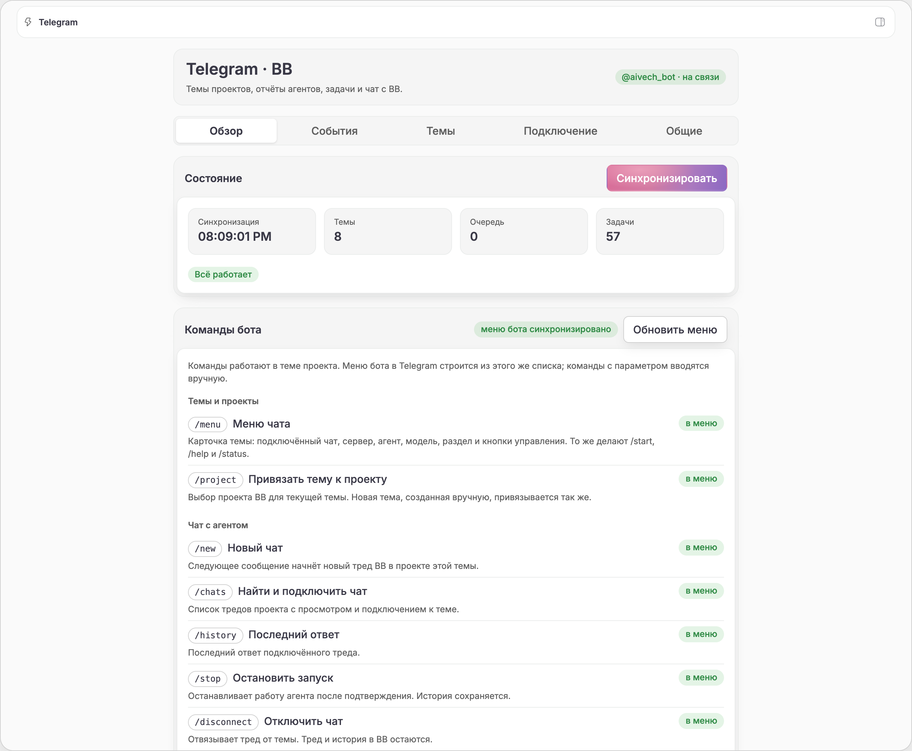Screen dimensions: 912x751
Task: Select the Синхронизация 08:09:01 PM card
Action: point(252,231)
